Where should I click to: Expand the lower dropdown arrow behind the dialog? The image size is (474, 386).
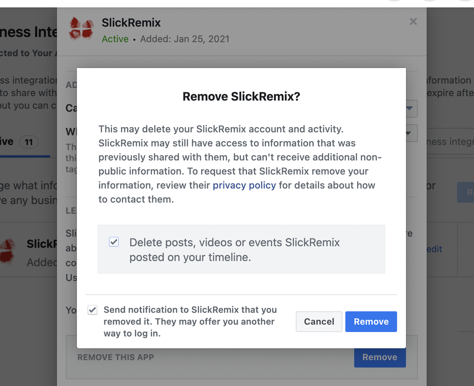click(409, 133)
